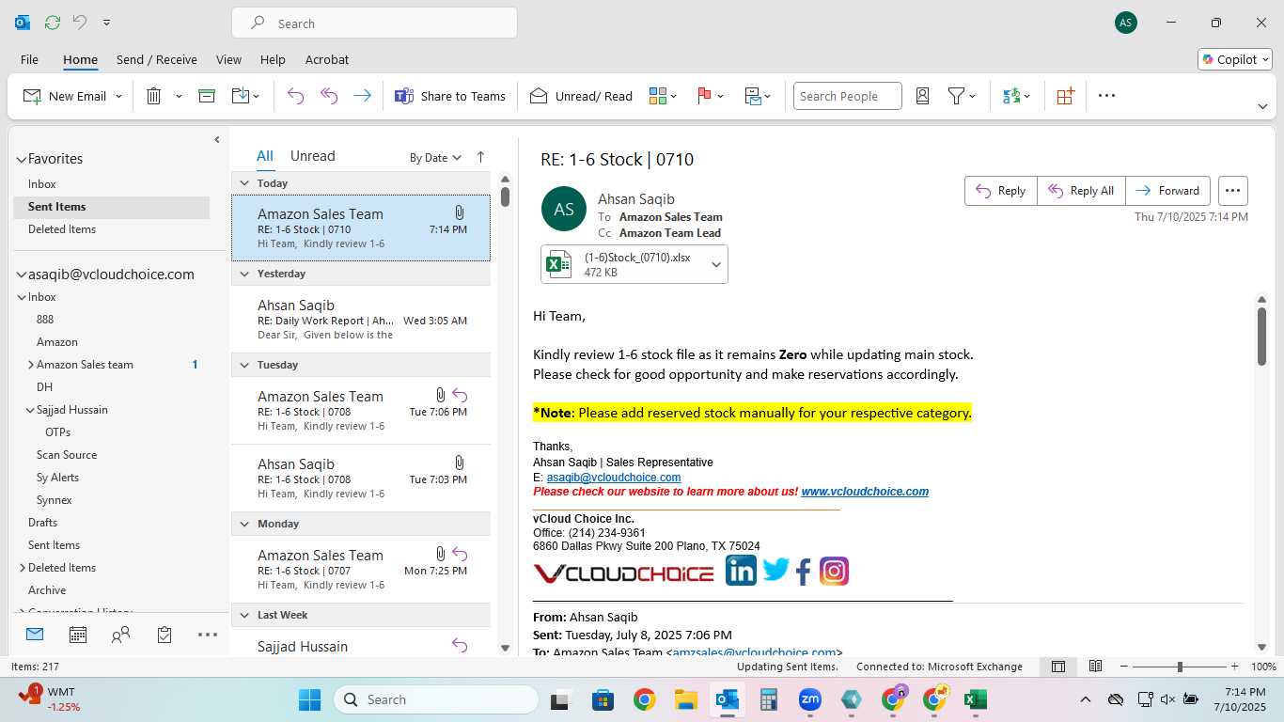The width and height of the screenshot is (1284, 722).
Task: Open the Categorize color squares icon
Action: point(658,96)
